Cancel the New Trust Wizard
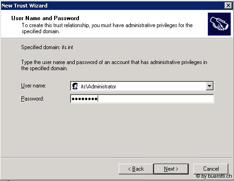 [x=211, y=169]
